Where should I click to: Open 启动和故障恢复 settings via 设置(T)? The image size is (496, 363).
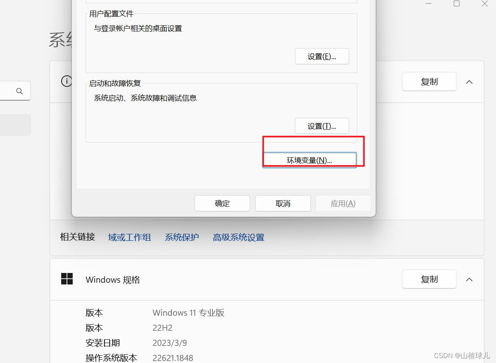coord(322,126)
